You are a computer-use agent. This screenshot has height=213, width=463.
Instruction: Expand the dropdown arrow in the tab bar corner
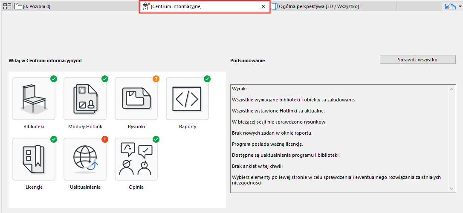(460, 7)
